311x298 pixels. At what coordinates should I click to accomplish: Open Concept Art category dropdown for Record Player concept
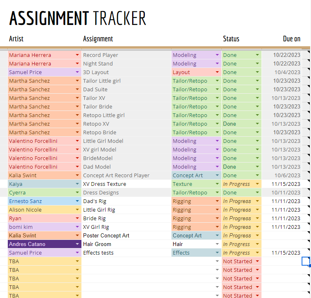click(217, 175)
